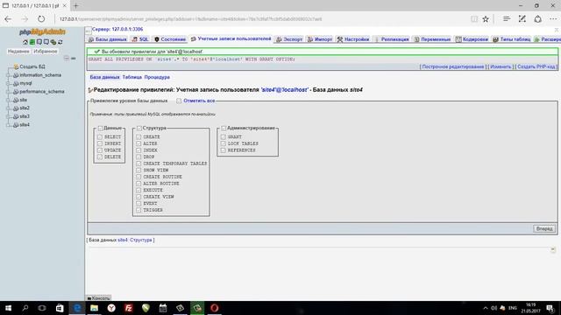Click the browser address bar
Screen dimensions: 561x315
pyautogui.click(x=261, y=19)
